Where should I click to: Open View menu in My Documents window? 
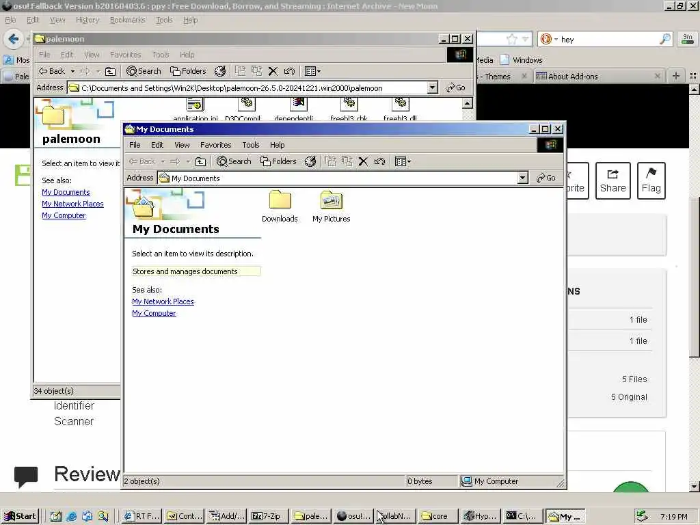coord(182,145)
